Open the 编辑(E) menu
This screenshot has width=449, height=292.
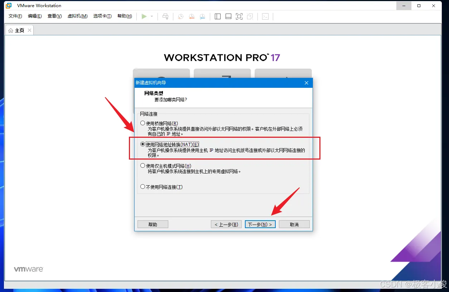35,16
